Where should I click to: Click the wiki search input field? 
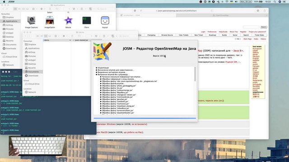pyautogui.click(x=251, y=27)
